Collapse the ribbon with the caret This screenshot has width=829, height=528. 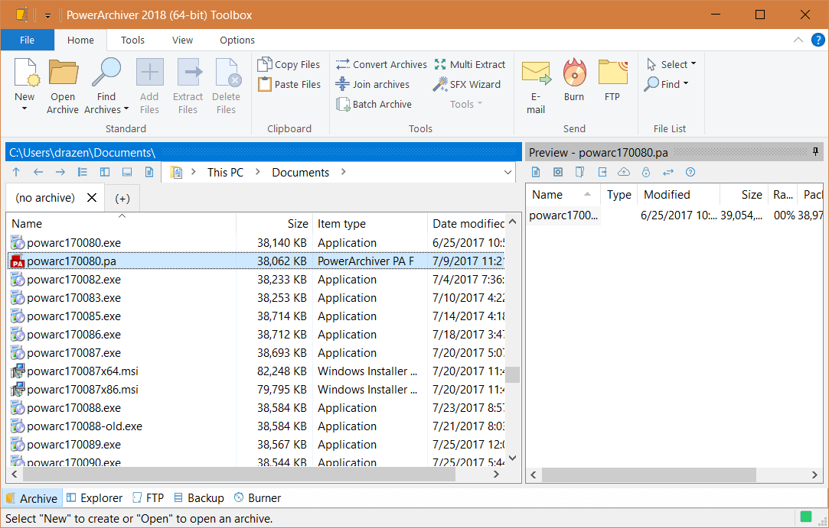(x=798, y=40)
